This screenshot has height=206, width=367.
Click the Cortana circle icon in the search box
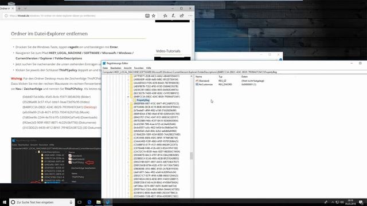13,202
